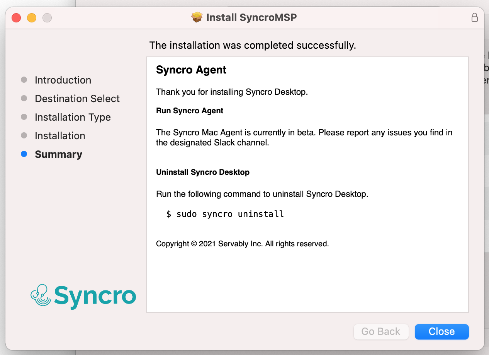489x355 pixels.
Task: Click the "Install SyncroMSP" window title
Action: [x=251, y=17]
